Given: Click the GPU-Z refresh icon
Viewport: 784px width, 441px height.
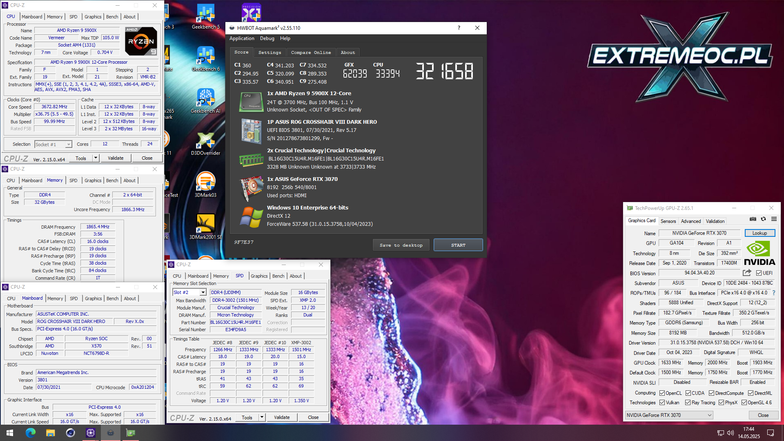Looking at the screenshot, I should click(x=763, y=219).
